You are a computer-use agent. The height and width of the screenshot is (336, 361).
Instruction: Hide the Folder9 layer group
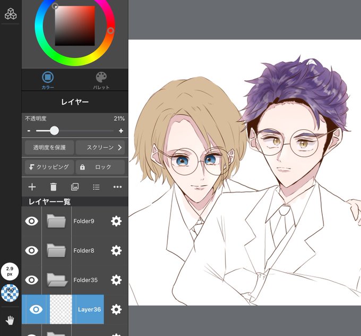[31, 221]
